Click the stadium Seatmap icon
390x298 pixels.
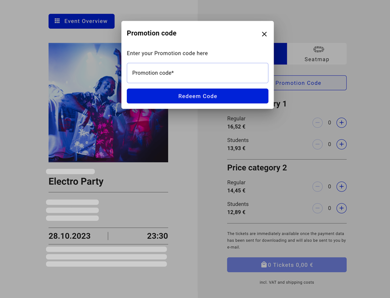click(x=318, y=50)
